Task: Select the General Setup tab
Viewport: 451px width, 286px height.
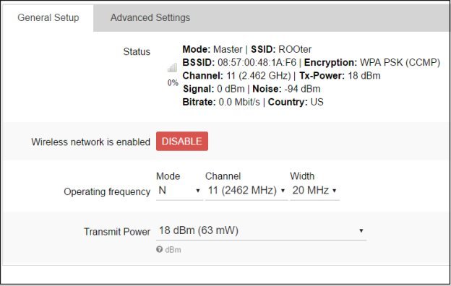Action: [x=48, y=17]
